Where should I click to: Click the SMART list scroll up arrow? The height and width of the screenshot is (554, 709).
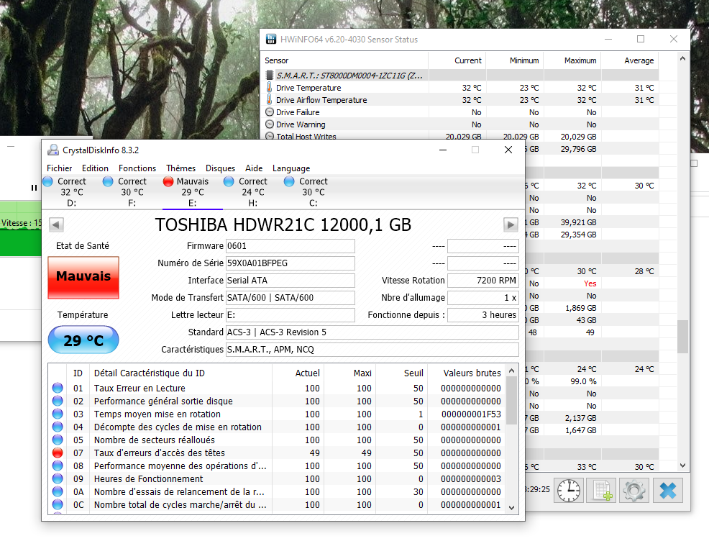click(511, 371)
